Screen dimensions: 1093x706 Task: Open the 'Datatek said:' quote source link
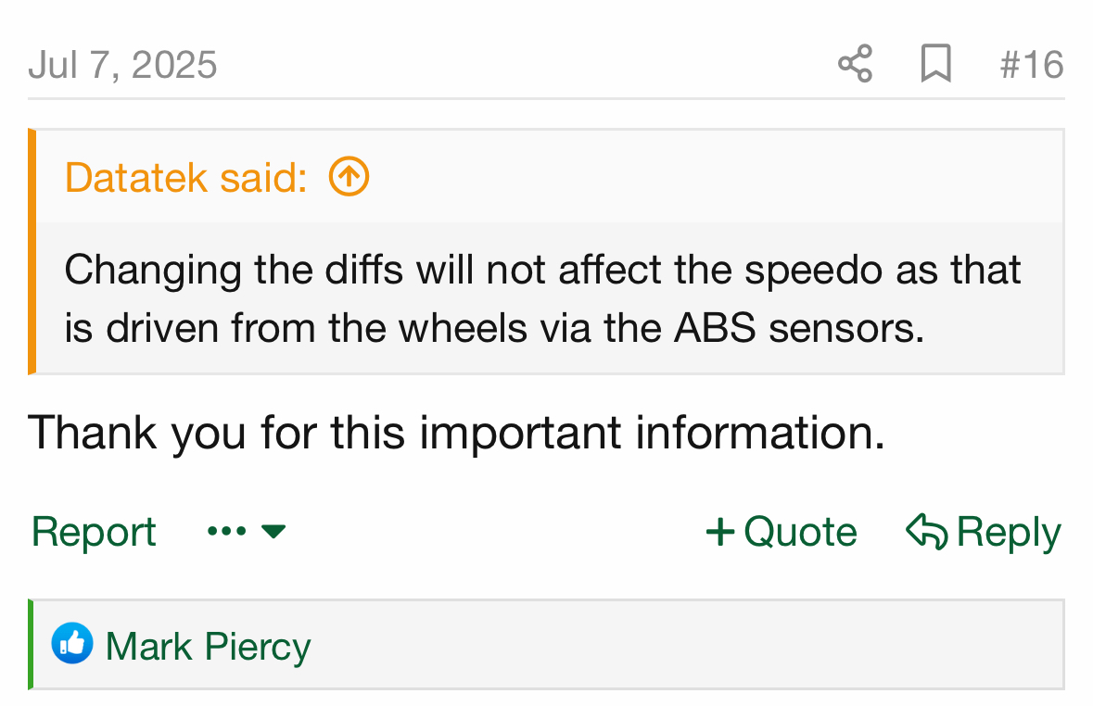pyautogui.click(x=186, y=177)
